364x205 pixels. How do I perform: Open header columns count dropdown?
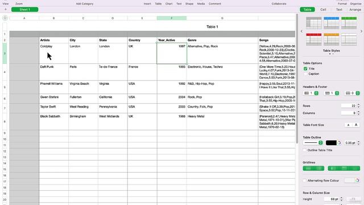tap(311, 93)
